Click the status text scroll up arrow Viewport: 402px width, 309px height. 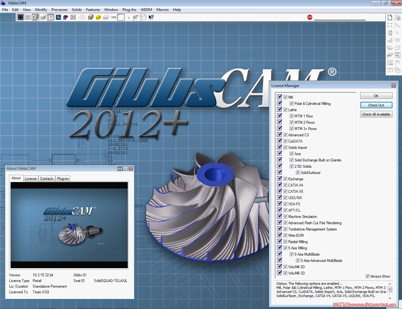tap(390, 284)
